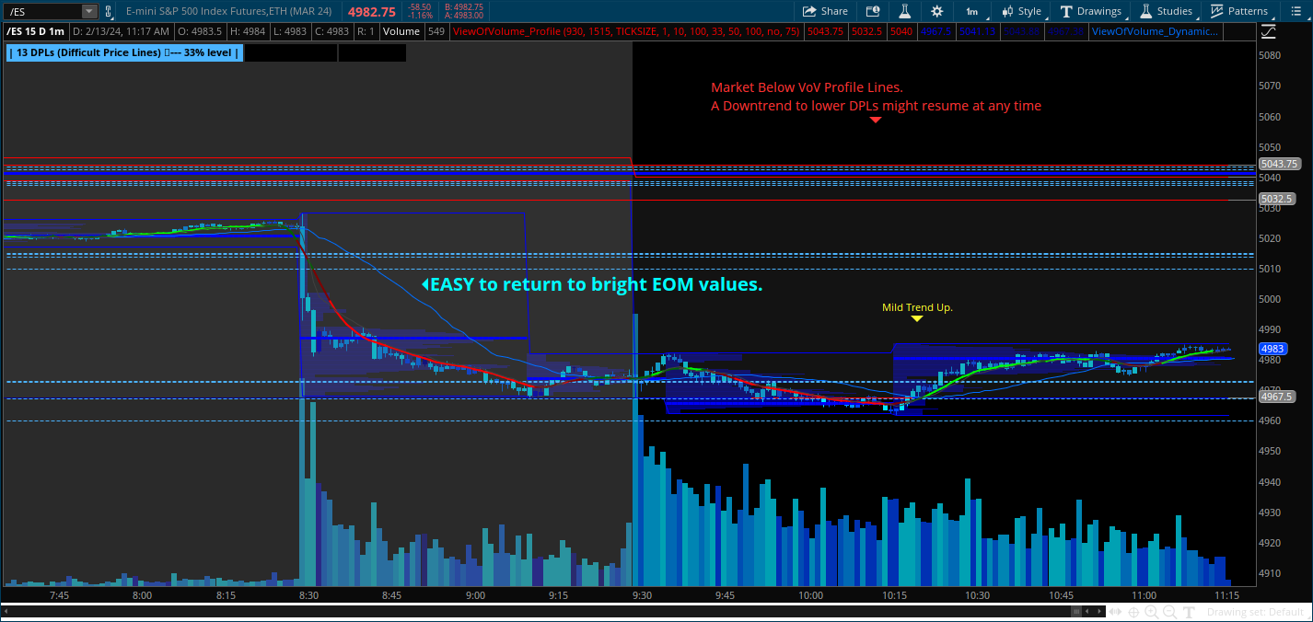Open the news and calendar icon beside Share
The height and width of the screenshot is (622, 1313).
point(873,11)
